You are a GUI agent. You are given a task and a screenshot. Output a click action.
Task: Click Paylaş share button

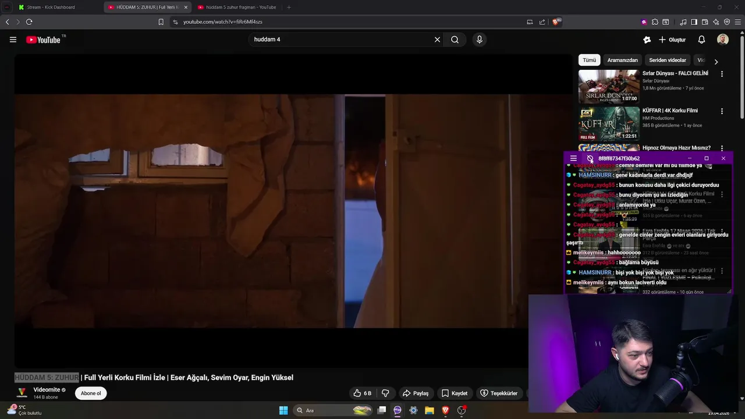pyautogui.click(x=416, y=393)
